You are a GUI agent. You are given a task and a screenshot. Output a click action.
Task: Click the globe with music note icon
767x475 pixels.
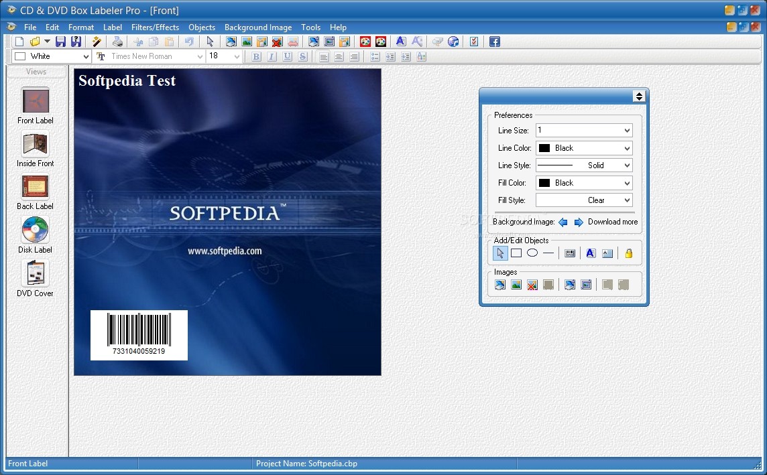pyautogui.click(x=453, y=42)
